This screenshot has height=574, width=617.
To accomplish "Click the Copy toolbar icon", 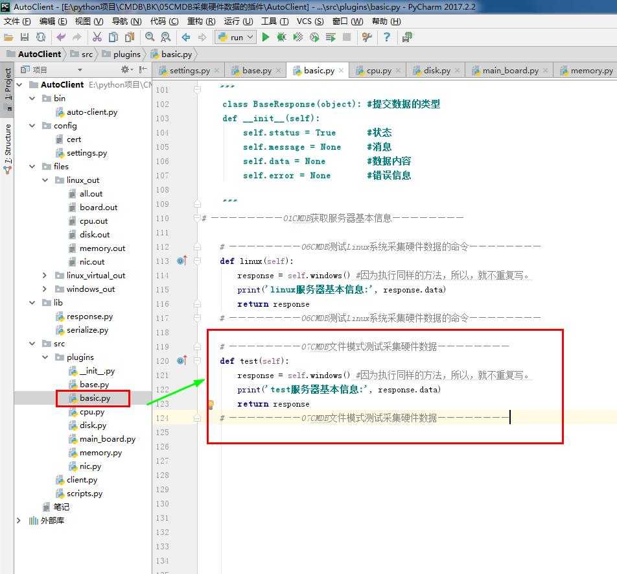I will pyautogui.click(x=113, y=38).
